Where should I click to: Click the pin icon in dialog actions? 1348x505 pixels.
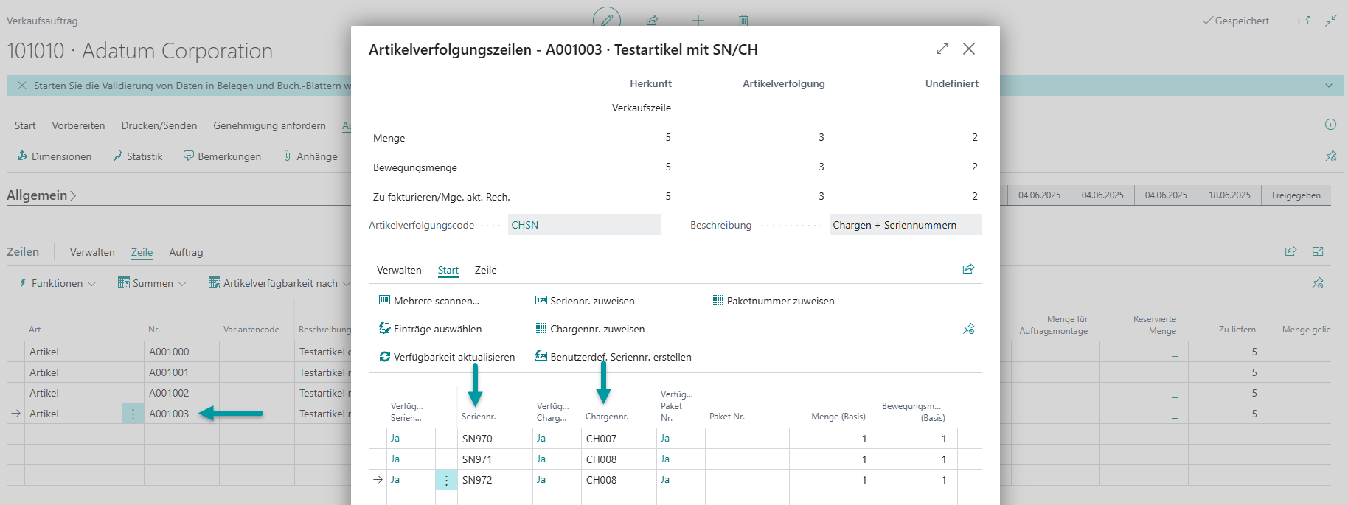pyautogui.click(x=969, y=329)
